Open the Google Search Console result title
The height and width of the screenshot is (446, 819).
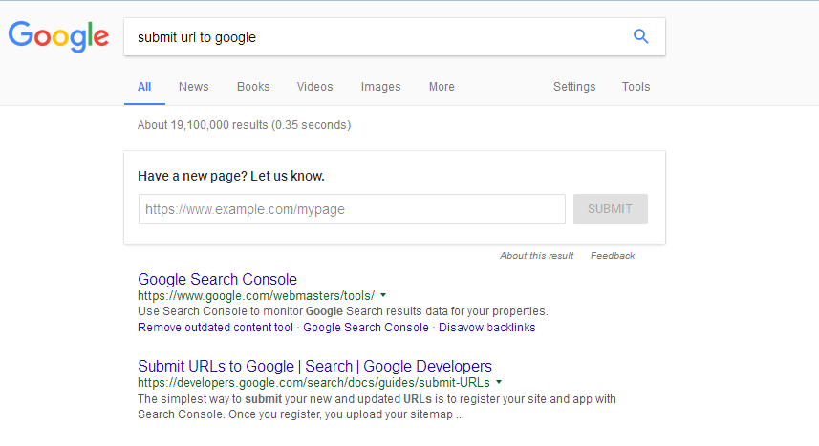(217, 280)
